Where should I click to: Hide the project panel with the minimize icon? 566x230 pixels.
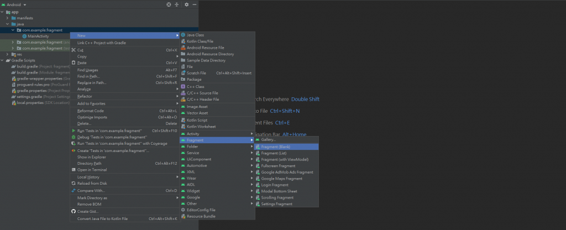coord(195,4)
